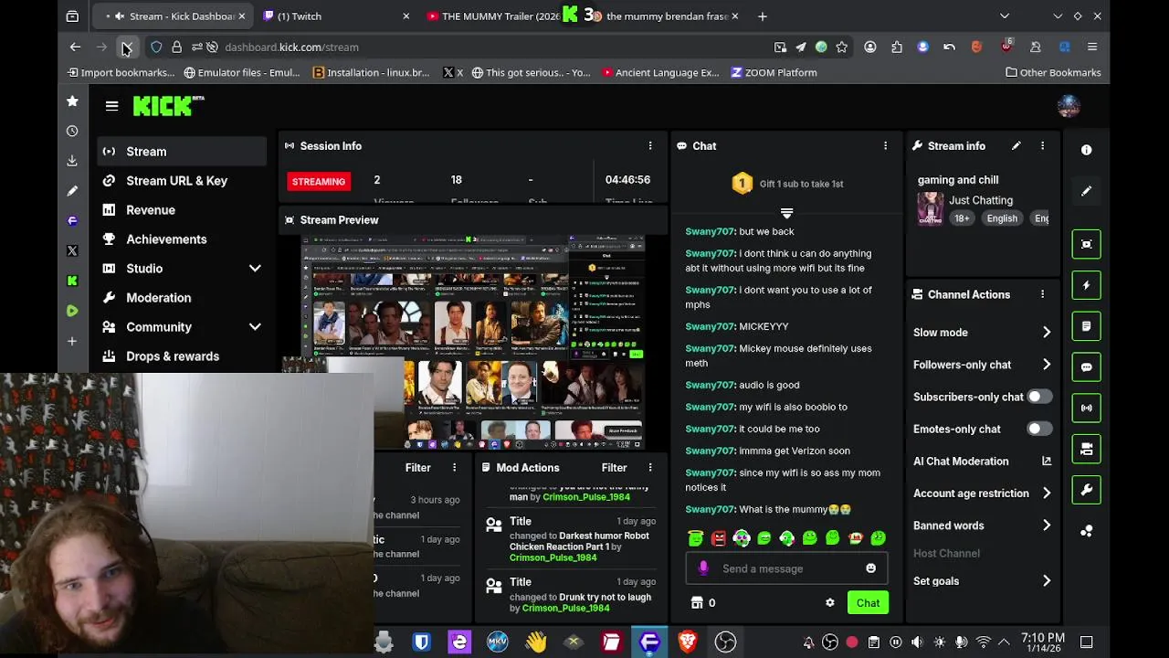
Task: Toggle the wrench icon in right rail
Action: [x=1086, y=490]
